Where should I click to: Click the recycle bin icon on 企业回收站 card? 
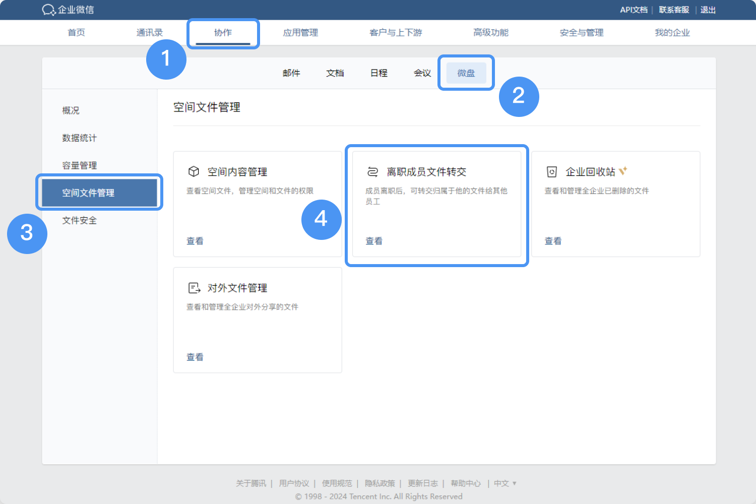(x=552, y=171)
